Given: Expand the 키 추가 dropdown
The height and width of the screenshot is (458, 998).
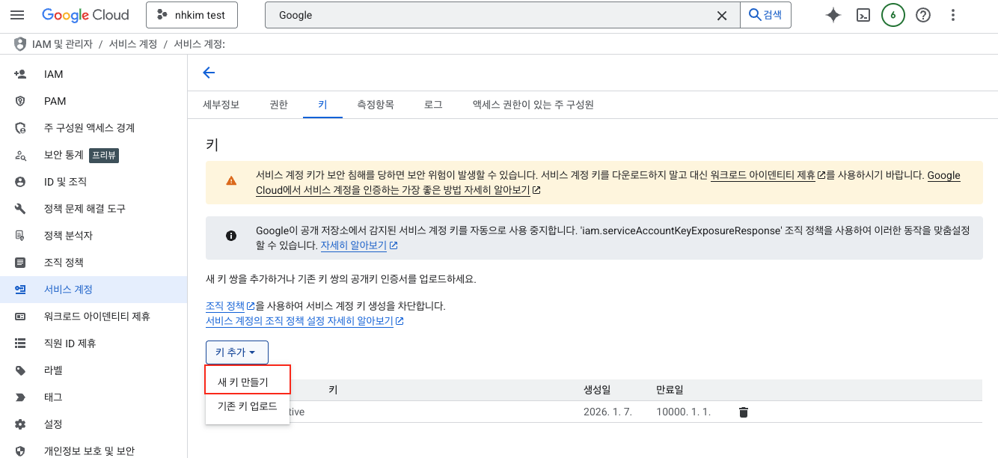Looking at the screenshot, I should 236,352.
